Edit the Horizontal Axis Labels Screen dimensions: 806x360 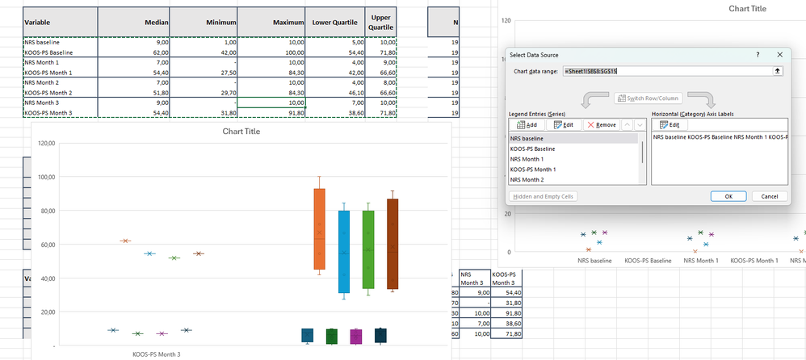coord(670,125)
